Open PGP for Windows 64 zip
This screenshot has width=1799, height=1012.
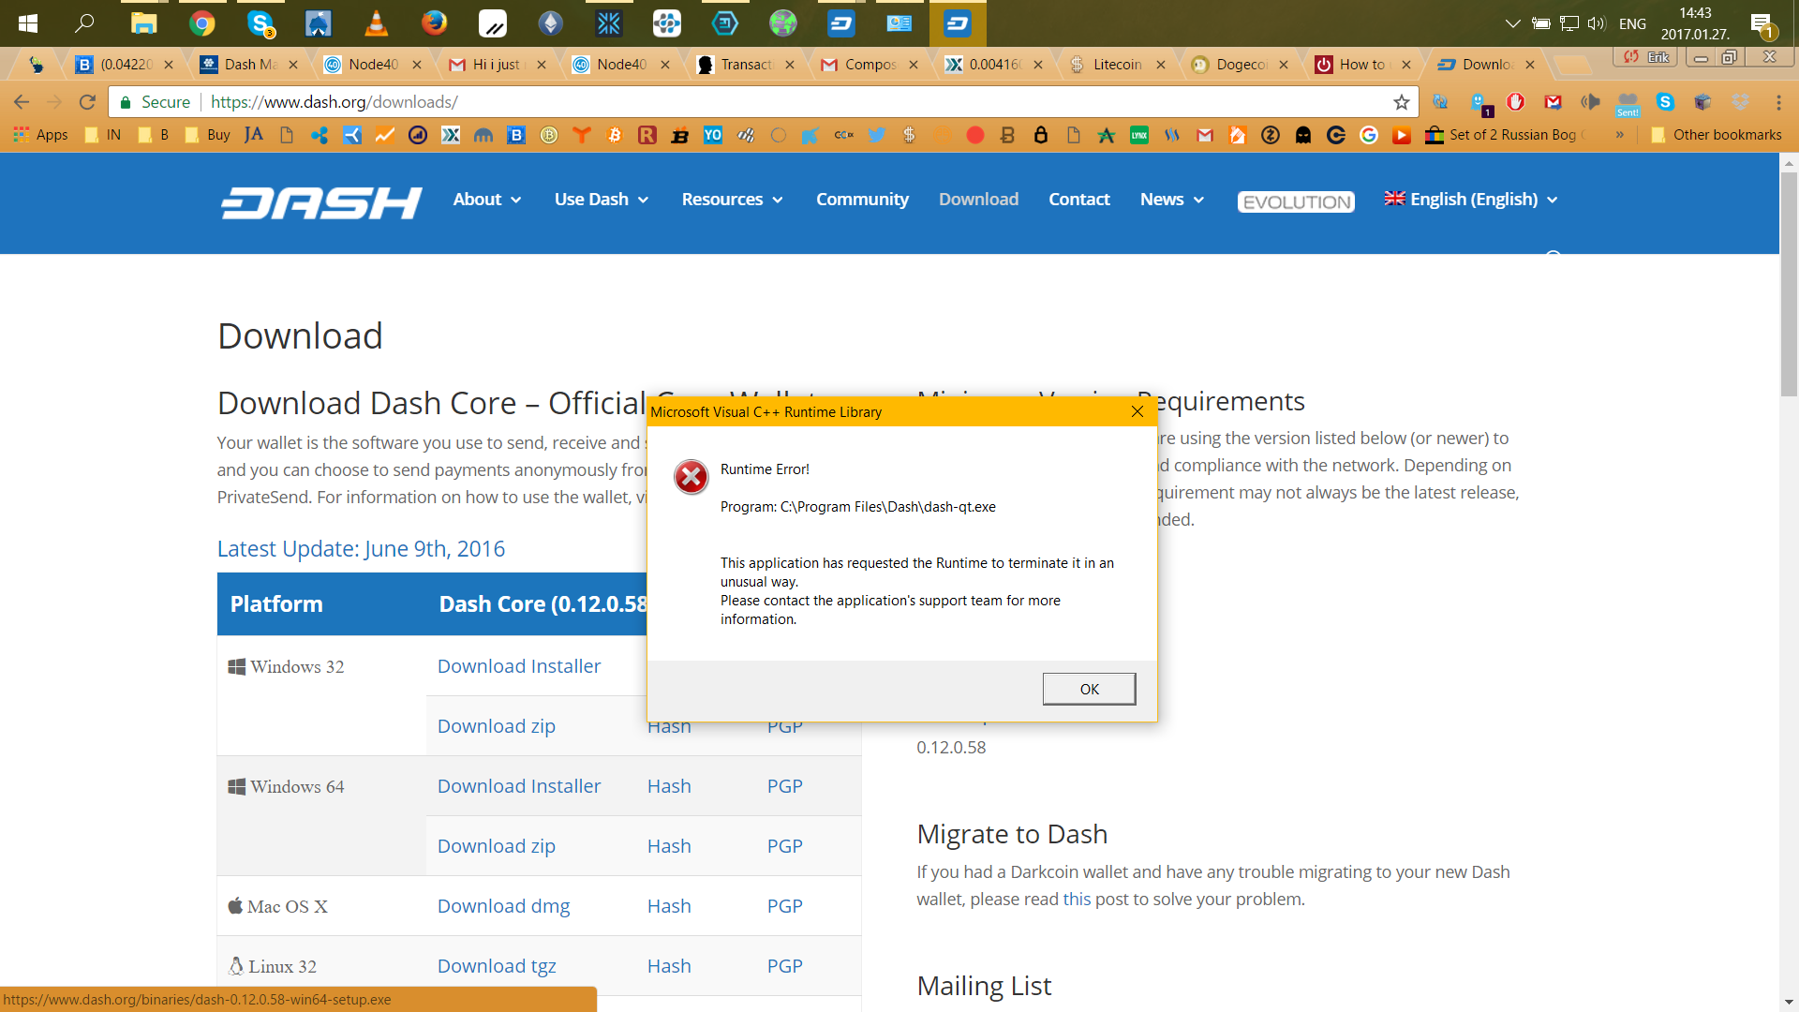tap(784, 846)
